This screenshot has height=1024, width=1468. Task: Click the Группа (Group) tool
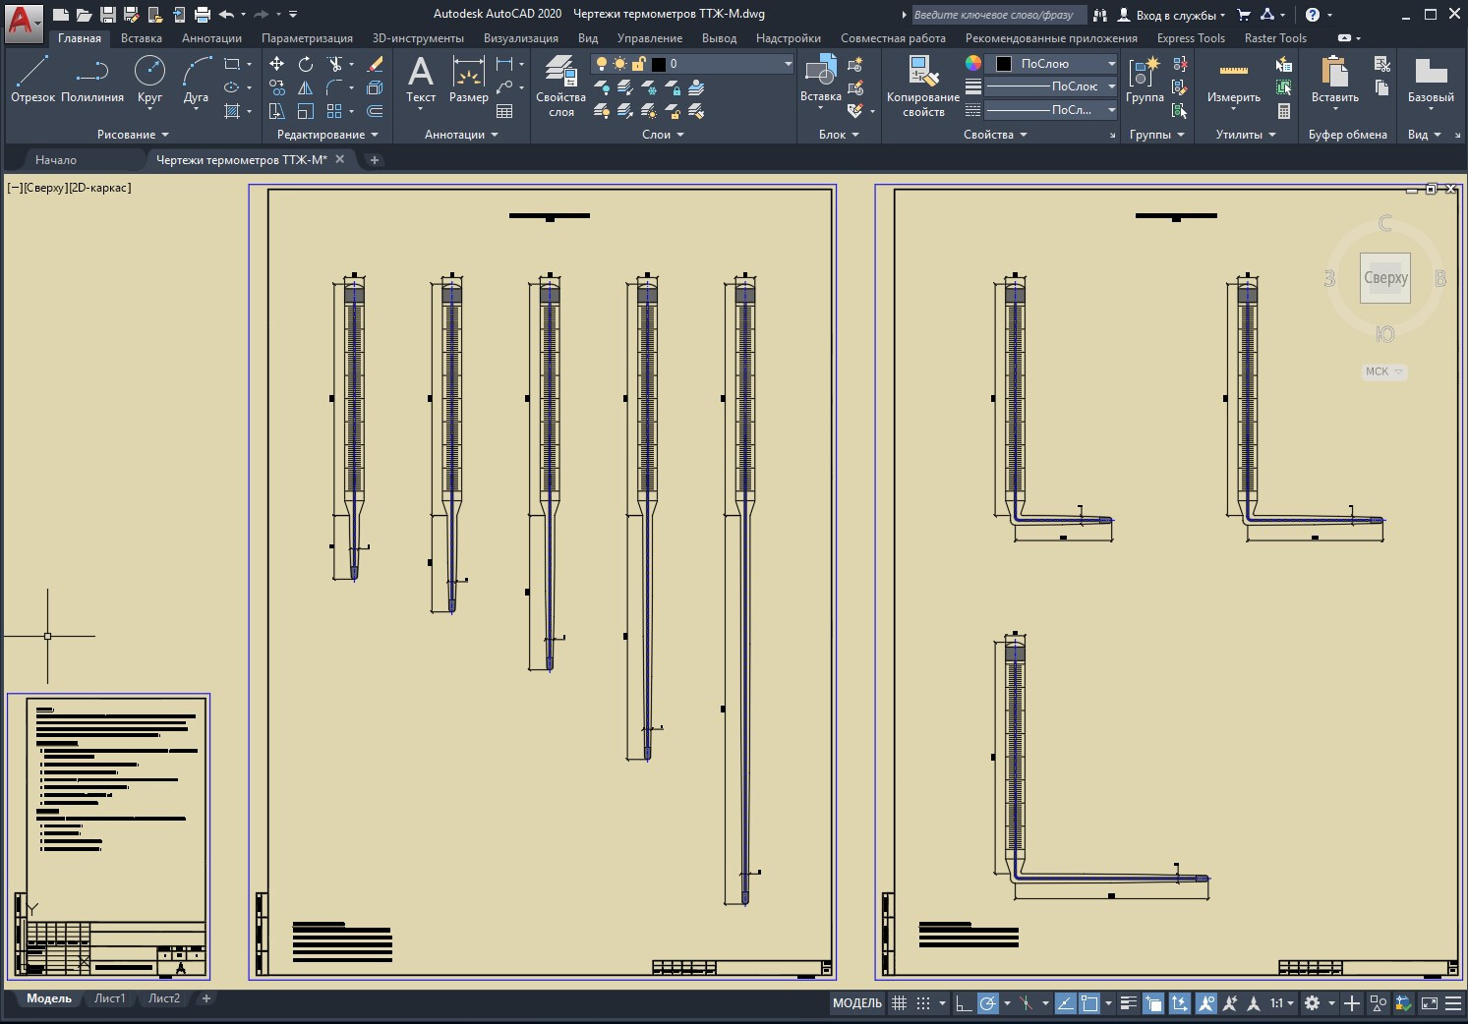tap(1145, 79)
